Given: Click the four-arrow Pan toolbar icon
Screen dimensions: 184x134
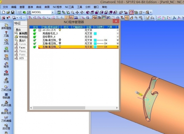Looking at the screenshot, I should 77,12.
